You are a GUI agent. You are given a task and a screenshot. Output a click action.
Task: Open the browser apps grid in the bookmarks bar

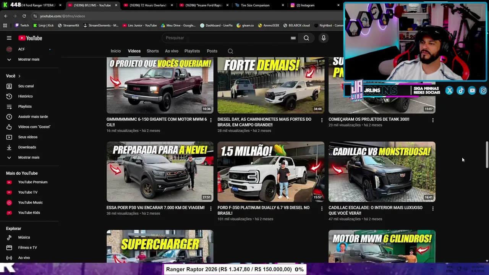point(5,26)
